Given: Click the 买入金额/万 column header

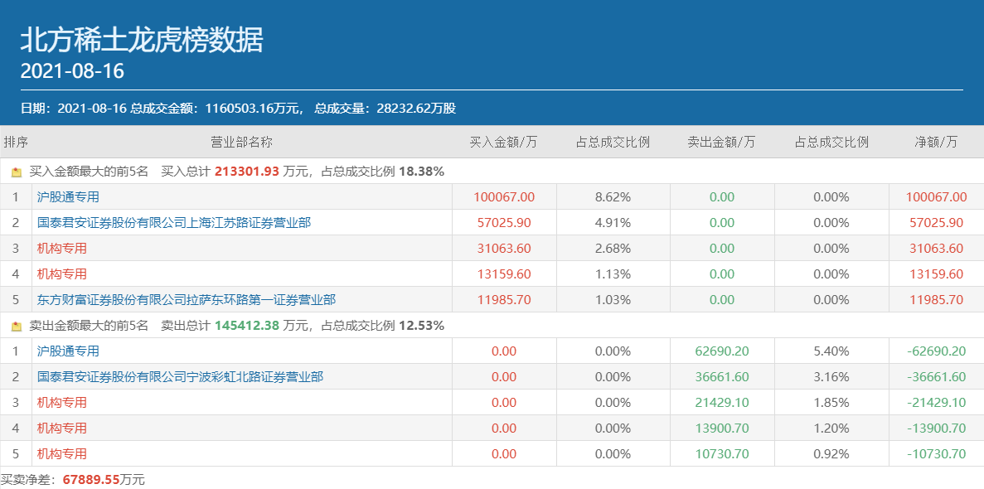Looking at the screenshot, I should click(504, 142).
